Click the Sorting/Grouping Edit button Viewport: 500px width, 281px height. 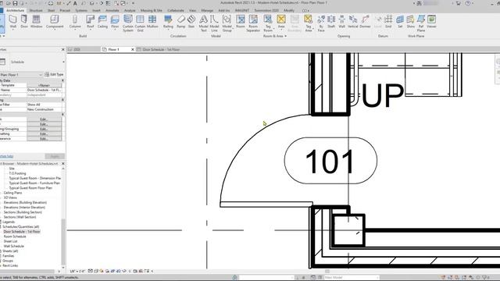[44, 129]
